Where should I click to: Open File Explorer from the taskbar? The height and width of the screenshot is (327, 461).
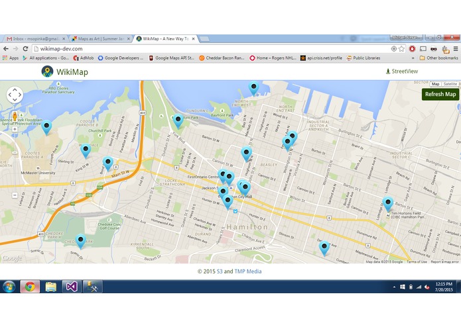tap(51, 287)
